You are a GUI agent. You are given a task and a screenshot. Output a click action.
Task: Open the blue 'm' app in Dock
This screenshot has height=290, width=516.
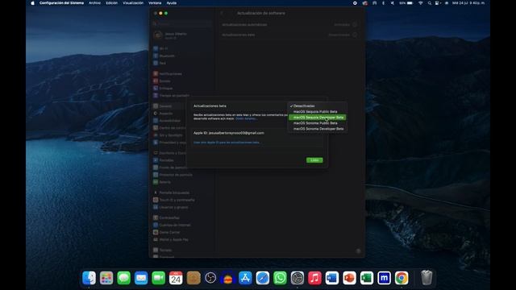coord(384,278)
